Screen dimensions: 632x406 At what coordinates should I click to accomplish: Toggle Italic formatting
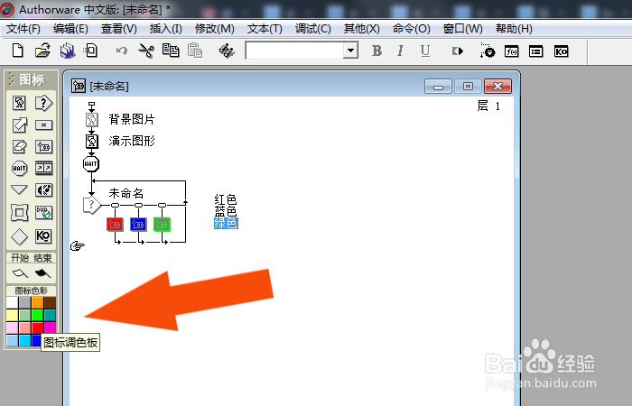tap(400, 51)
